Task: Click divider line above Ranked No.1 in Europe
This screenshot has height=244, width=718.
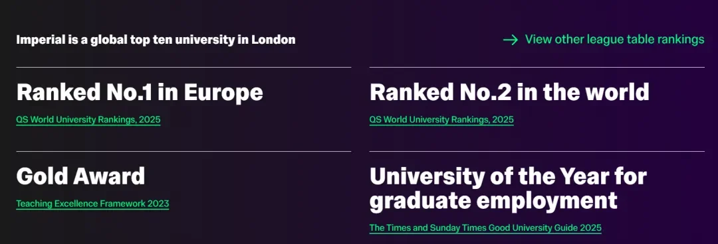Action: coord(183,67)
